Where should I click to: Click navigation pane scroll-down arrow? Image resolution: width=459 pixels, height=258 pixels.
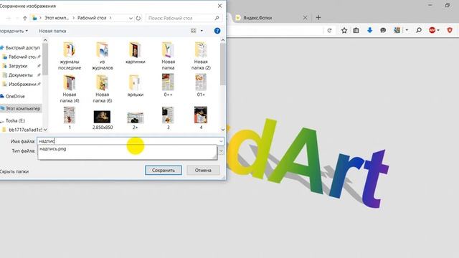click(45, 129)
